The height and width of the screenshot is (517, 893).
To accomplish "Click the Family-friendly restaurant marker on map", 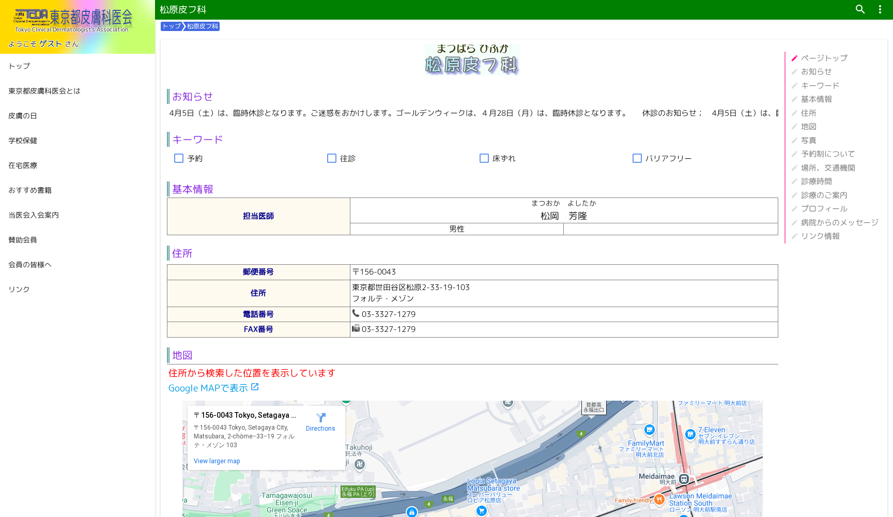I will point(659,499).
